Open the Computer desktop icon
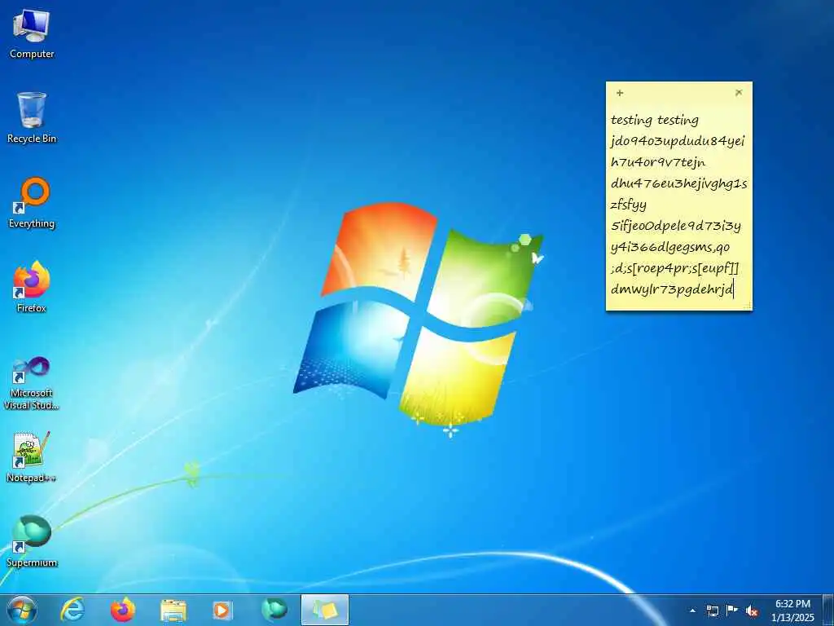Viewport: 834px width, 626px height. 32,33
